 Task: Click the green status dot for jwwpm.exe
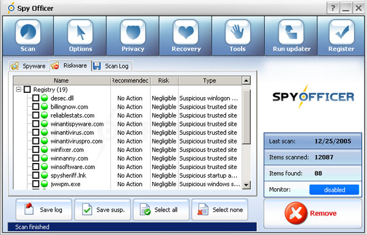(x=44, y=184)
